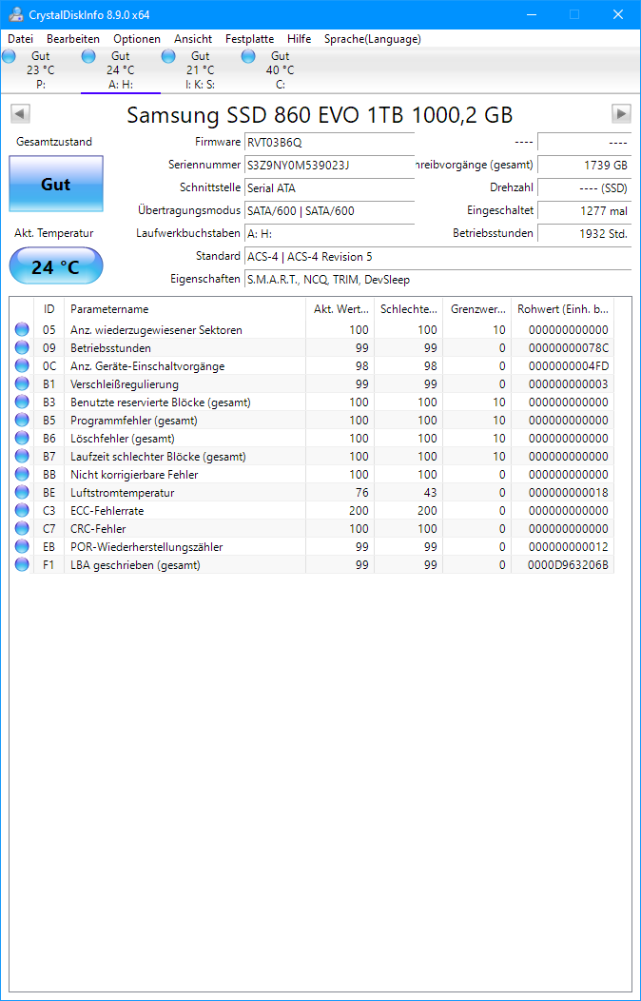
Task: Click status orb for Verschleißregulierung row
Action: (x=22, y=383)
